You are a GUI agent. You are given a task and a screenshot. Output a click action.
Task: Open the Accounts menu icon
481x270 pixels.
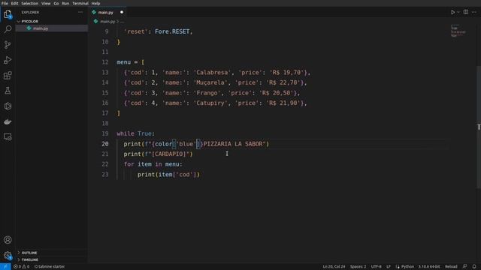pos(8,240)
